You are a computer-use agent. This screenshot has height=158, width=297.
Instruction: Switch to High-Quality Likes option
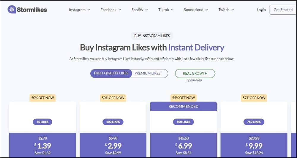tap(111, 73)
